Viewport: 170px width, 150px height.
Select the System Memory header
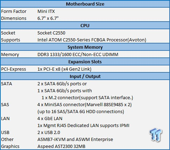85,47
